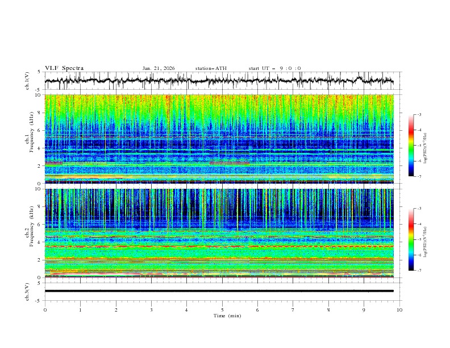Click the date label "Jan. 21, 2026"
The width and height of the screenshot is (450, 348).
click(x=159, y=68)
